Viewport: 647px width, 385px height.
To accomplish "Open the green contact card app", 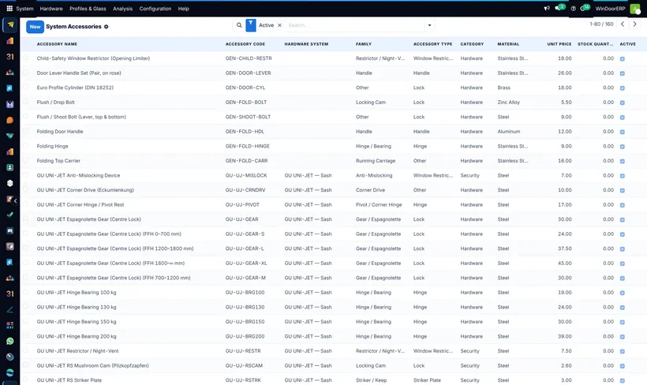I will point(10,167).
